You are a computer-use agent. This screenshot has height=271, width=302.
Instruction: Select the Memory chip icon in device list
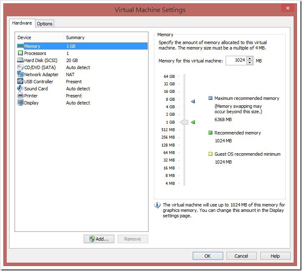point(20,46)
